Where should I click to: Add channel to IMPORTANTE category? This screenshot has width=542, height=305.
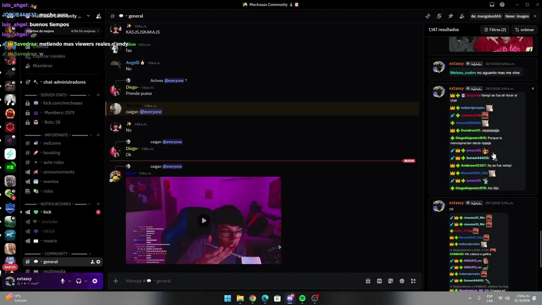coord(98,135)
